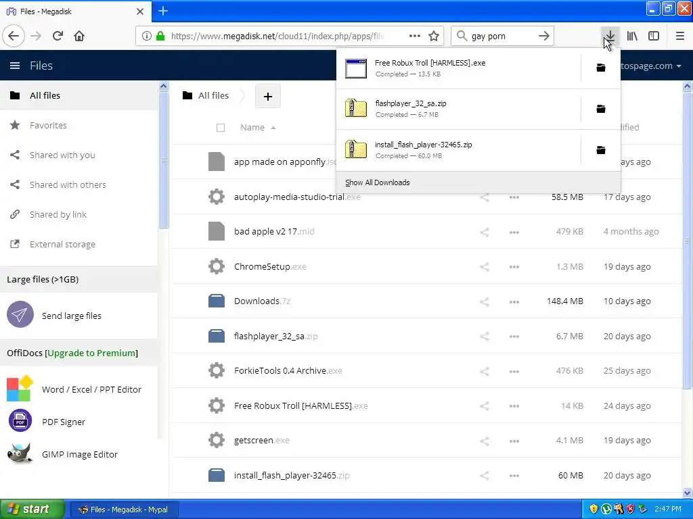This screenshot has height=519, width=693.
Task: Click Show All Downloads
Action: pyautogui.click(x=378, y=182)
